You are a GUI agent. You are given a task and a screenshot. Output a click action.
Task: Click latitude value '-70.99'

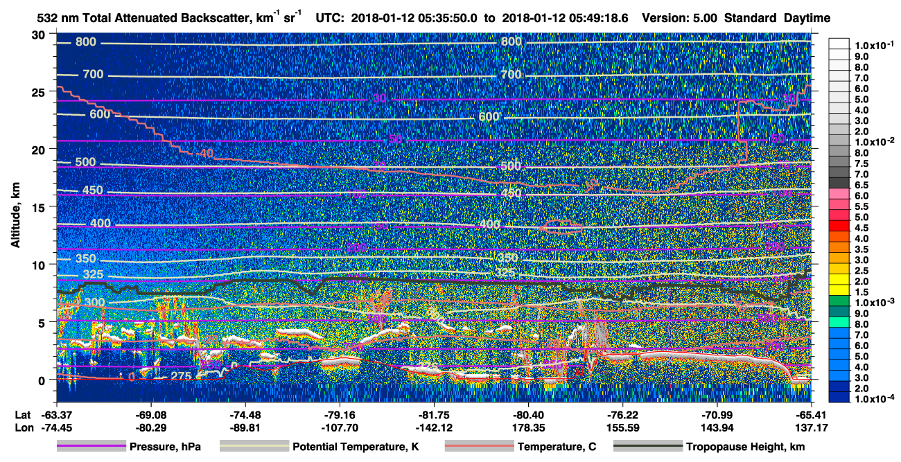tap(717, 416)
